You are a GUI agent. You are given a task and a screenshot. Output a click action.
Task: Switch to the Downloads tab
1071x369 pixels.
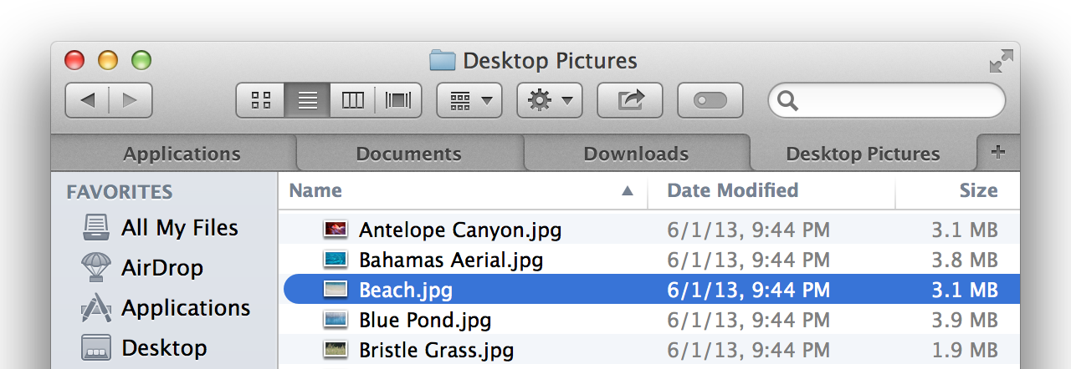(x=636, y=154)
